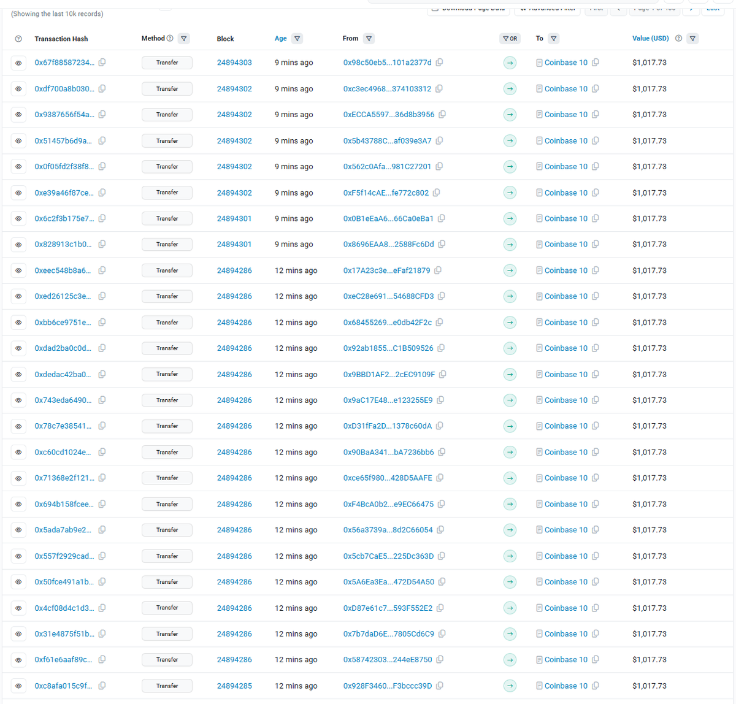Screen dimensions: 736x704
Task: Toggle quick view eye for 0xe39a46f87ce
Action: [x=18, y=193]
